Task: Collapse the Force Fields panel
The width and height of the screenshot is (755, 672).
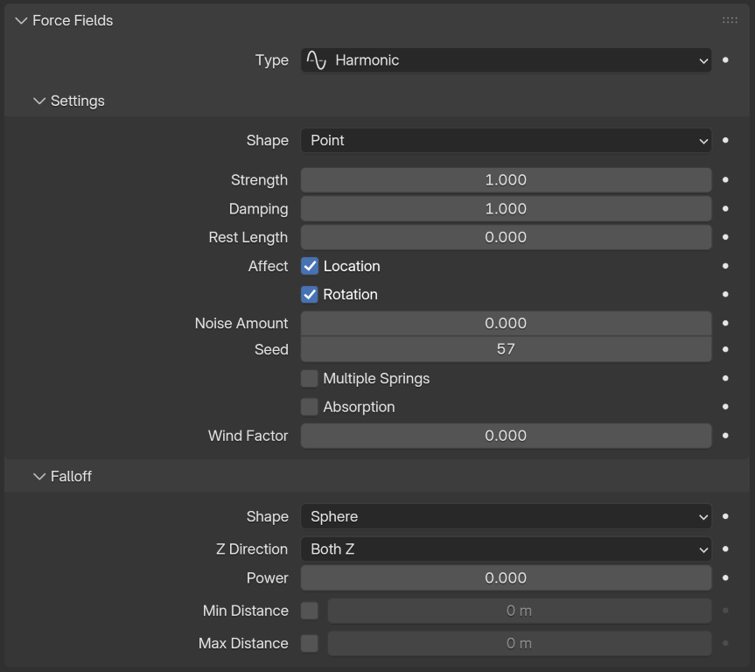Action: [x=21, y=21]
